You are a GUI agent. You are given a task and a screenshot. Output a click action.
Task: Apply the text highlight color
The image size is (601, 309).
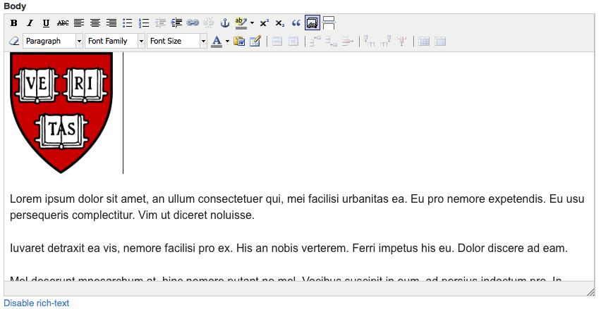click(241, 23)
